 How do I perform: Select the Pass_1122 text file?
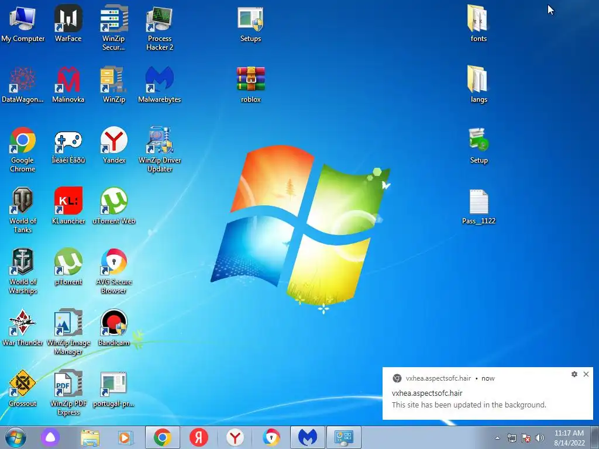pos(478,206)
